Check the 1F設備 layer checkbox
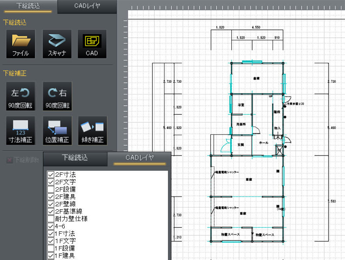 (x=51, y=248)
